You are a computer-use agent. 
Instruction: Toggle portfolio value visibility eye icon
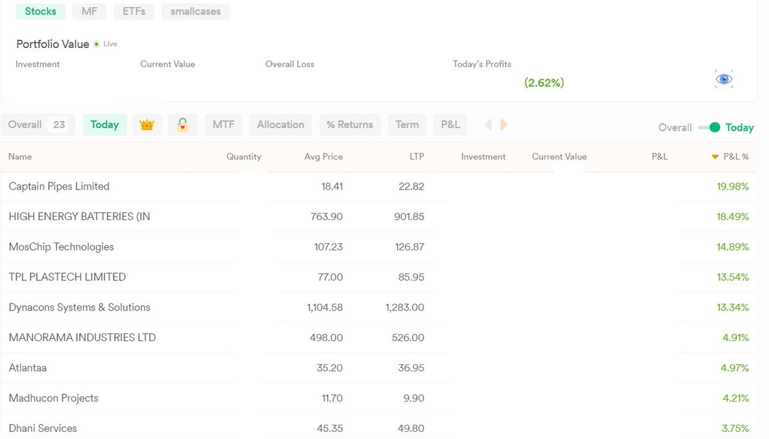[724, 79]
